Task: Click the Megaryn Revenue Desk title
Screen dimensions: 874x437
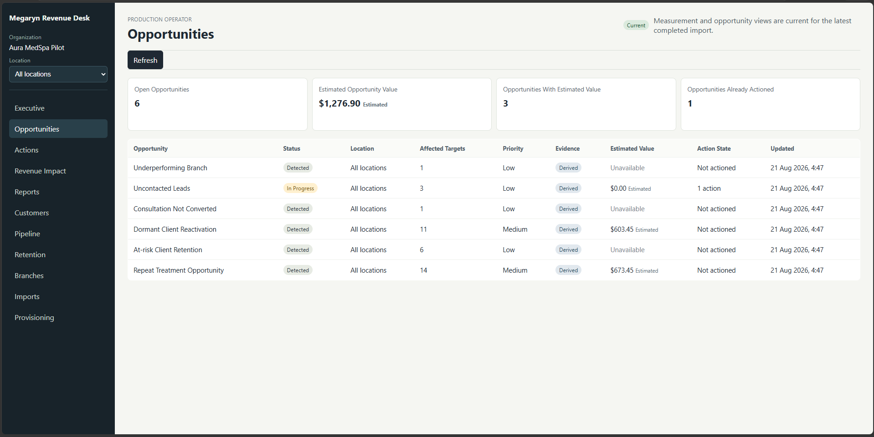Action: point(49,18)
